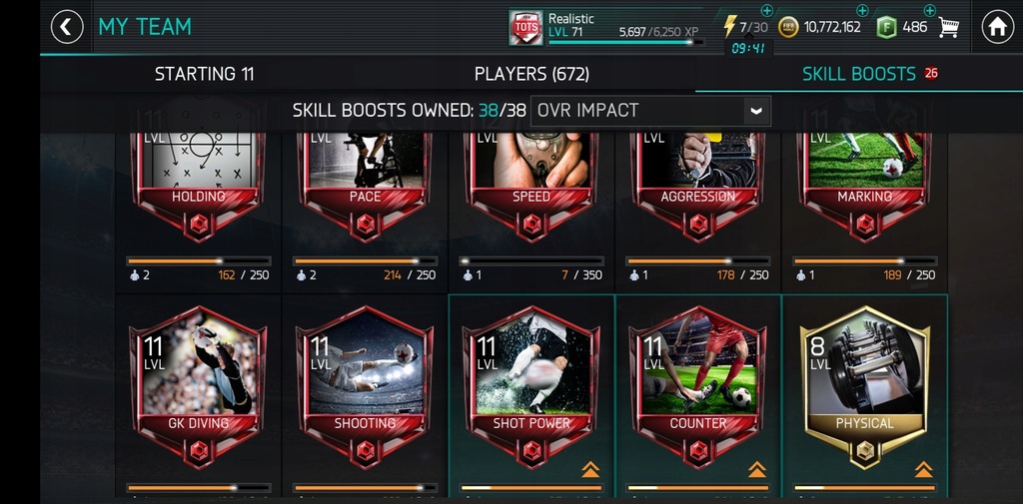Open the Pace skill boost card

click(365, 186)
